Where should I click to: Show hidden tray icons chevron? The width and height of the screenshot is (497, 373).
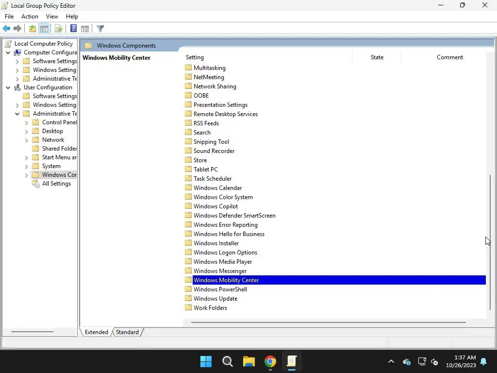tap(391, 361)
